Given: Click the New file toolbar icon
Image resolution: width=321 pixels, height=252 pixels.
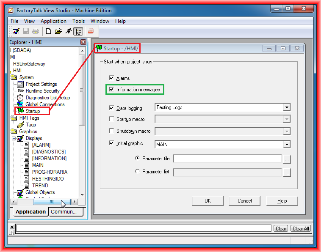Looking at the screenshot, I should tap(49, 31).
